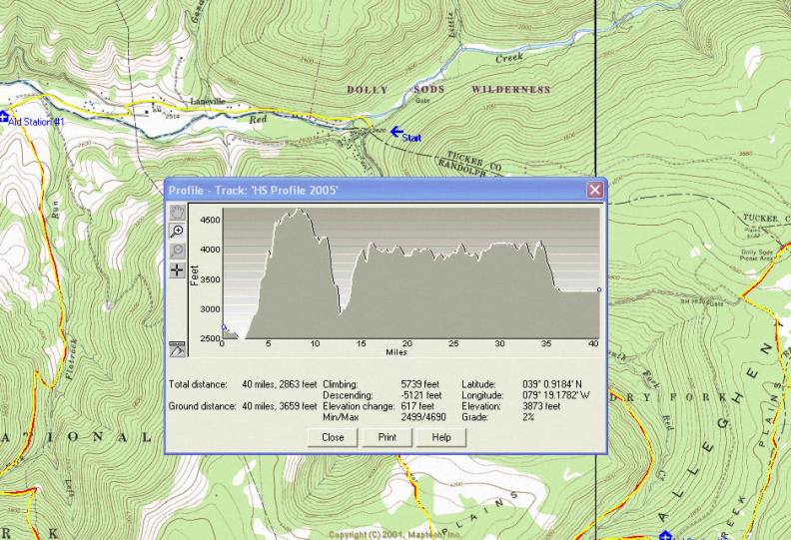
Task: Click the zoom out magnifier tool
Action: (x=177, y=251)
